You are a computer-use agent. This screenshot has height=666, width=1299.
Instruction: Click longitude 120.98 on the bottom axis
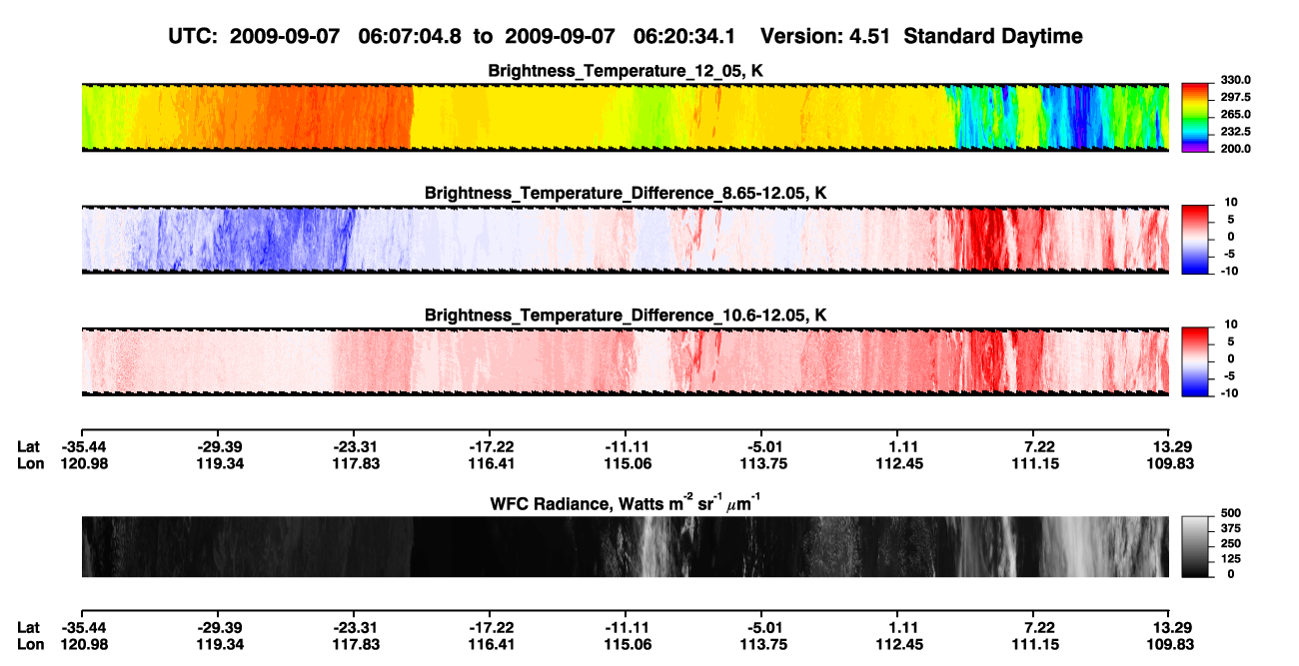82,645
